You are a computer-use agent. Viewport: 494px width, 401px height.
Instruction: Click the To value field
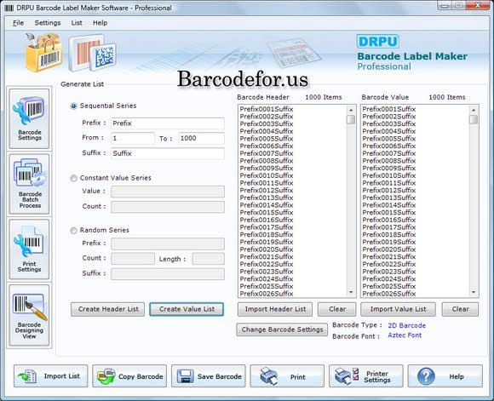click(x=202, y=138)
